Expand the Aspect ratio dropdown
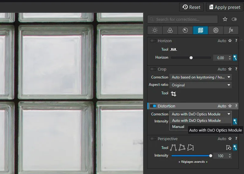Viewport: 244px width, 174px height. click(201, 85)
